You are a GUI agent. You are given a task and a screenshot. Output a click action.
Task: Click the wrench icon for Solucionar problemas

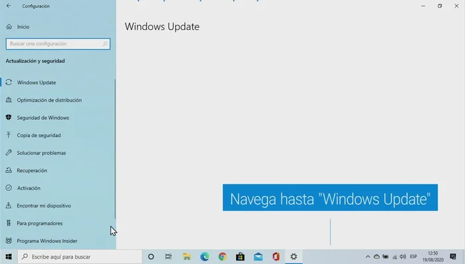click(9, 153)
